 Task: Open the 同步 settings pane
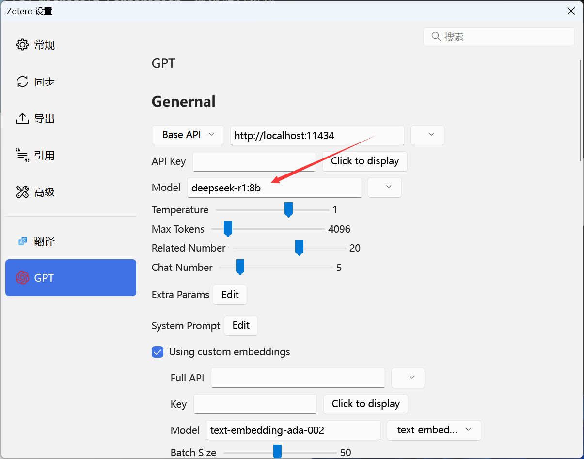point(71,81)
